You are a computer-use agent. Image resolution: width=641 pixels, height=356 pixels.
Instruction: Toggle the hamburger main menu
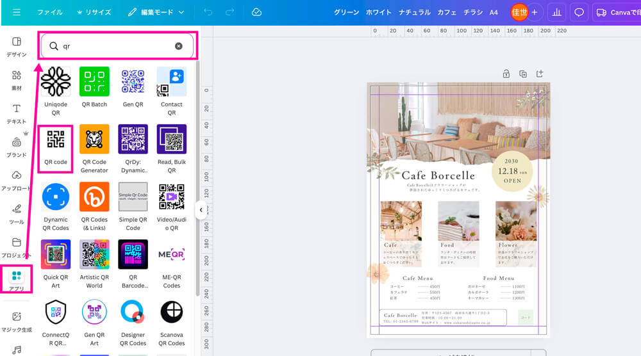(x=17, y=12)
